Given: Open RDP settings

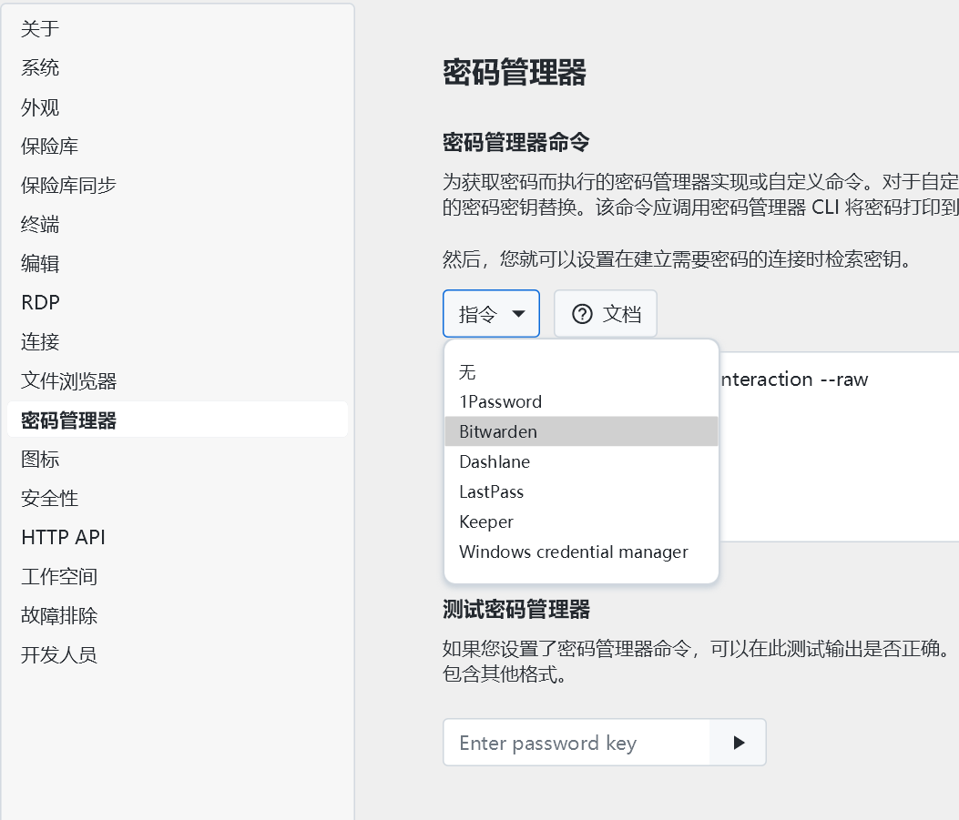Looking at the screenshot, I should point(178,302).
